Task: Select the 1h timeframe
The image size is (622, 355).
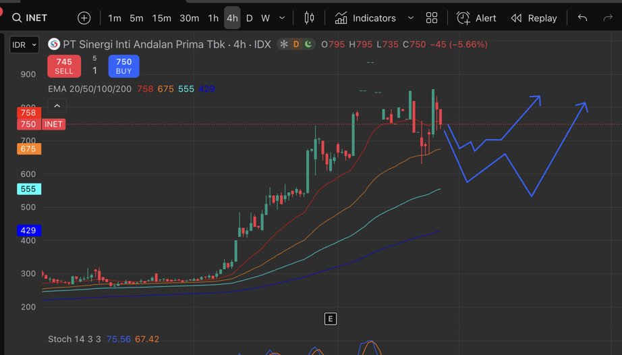Action: (x=213, y=18)
